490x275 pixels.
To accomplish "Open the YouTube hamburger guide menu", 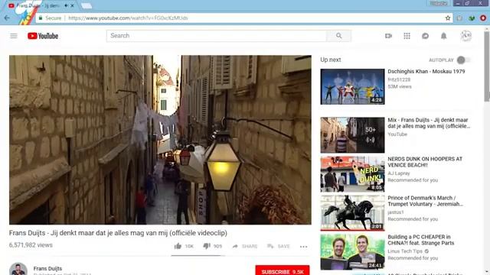I will 14,36.
